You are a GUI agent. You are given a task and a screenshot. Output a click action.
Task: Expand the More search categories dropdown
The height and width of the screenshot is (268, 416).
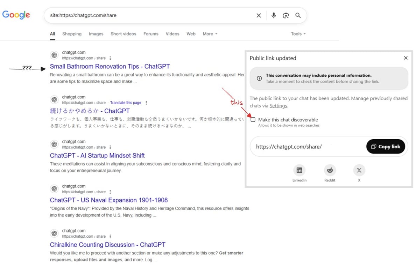coord(209,34)
